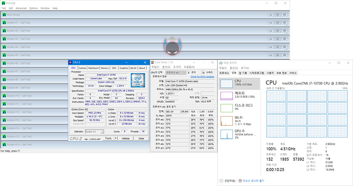Open the Test menu in Prime95
The height and width of the screenshot is (186, 353).
4,8
